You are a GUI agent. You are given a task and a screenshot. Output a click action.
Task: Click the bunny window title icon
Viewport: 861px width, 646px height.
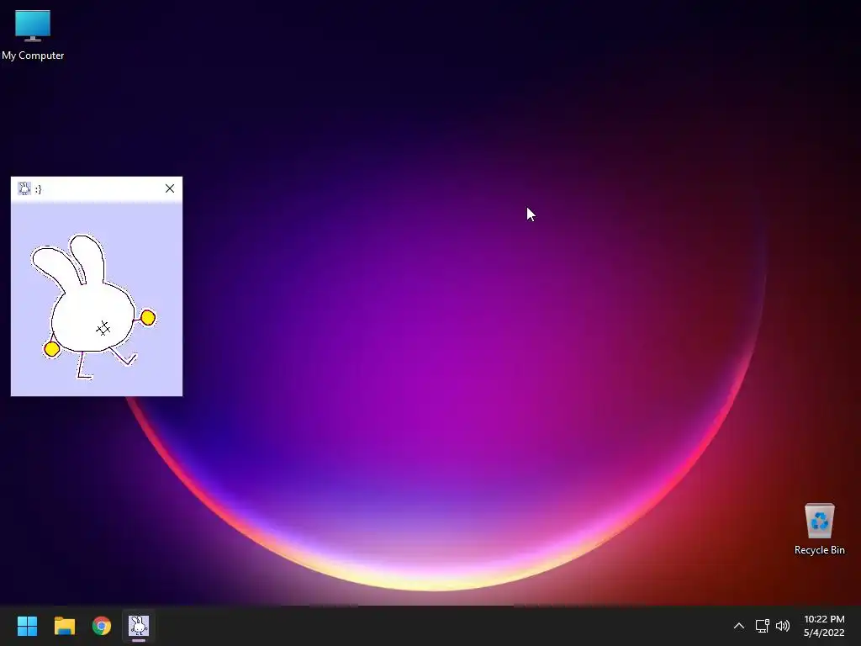click(x=24, y=188)
